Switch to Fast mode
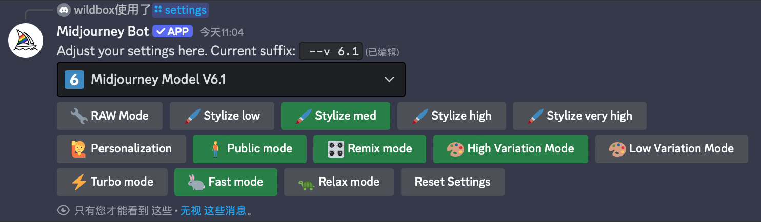Screen dimensions: 761x222 226,182
